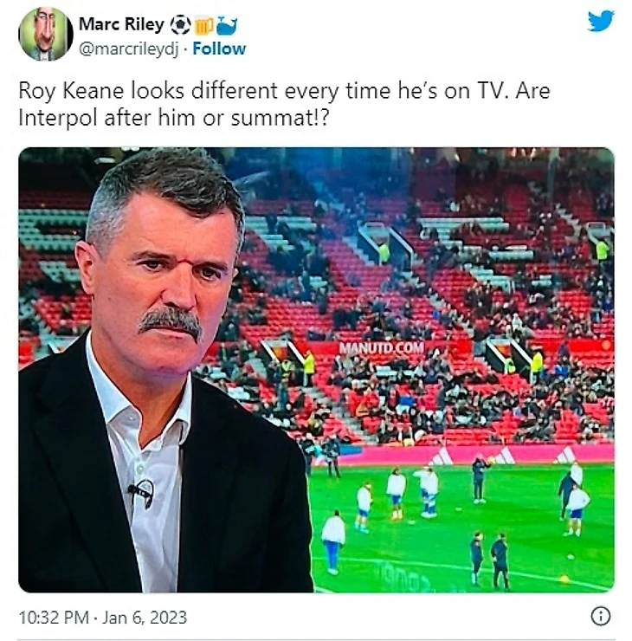Open Marc Riley's profile avatar
Image resolution: width=632 pixels, height=641 pixels.
pos(45,35)
